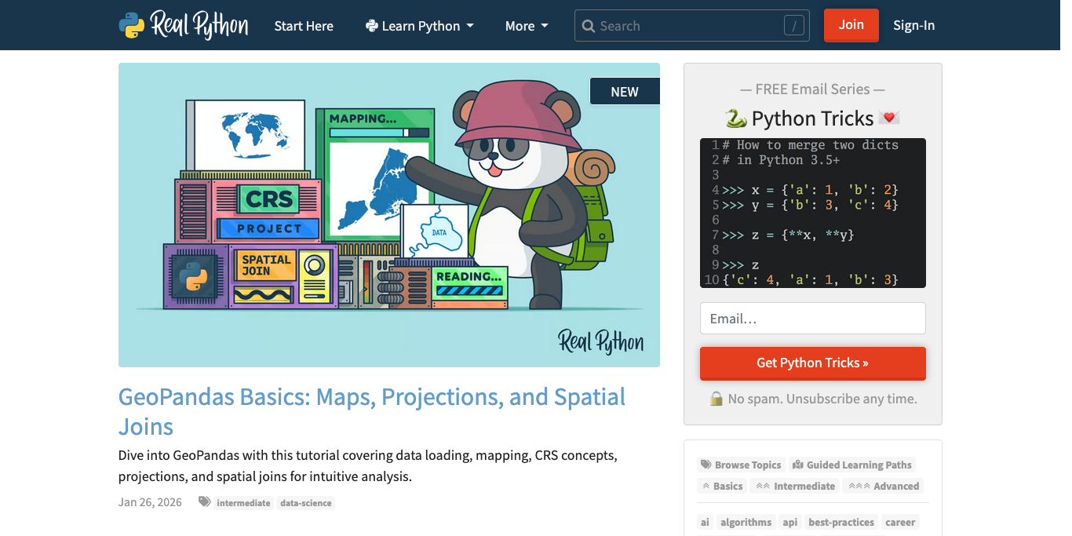1072x536 pixels.
Task: Open the More dropdown menu
Action: [526, 25]
